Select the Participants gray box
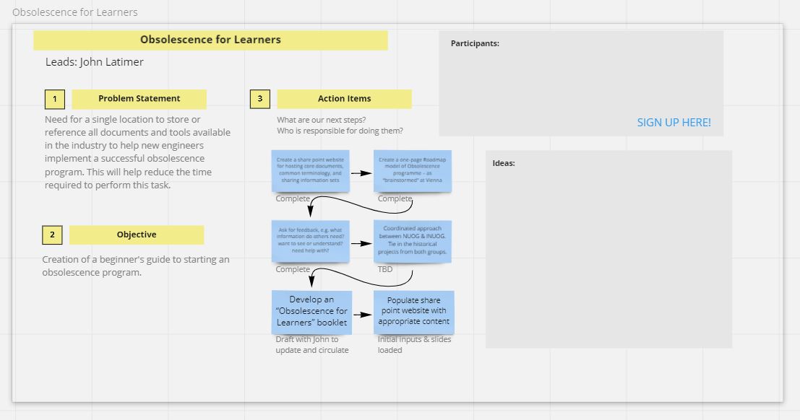This screenshot has width=800, height=420. 581,84
